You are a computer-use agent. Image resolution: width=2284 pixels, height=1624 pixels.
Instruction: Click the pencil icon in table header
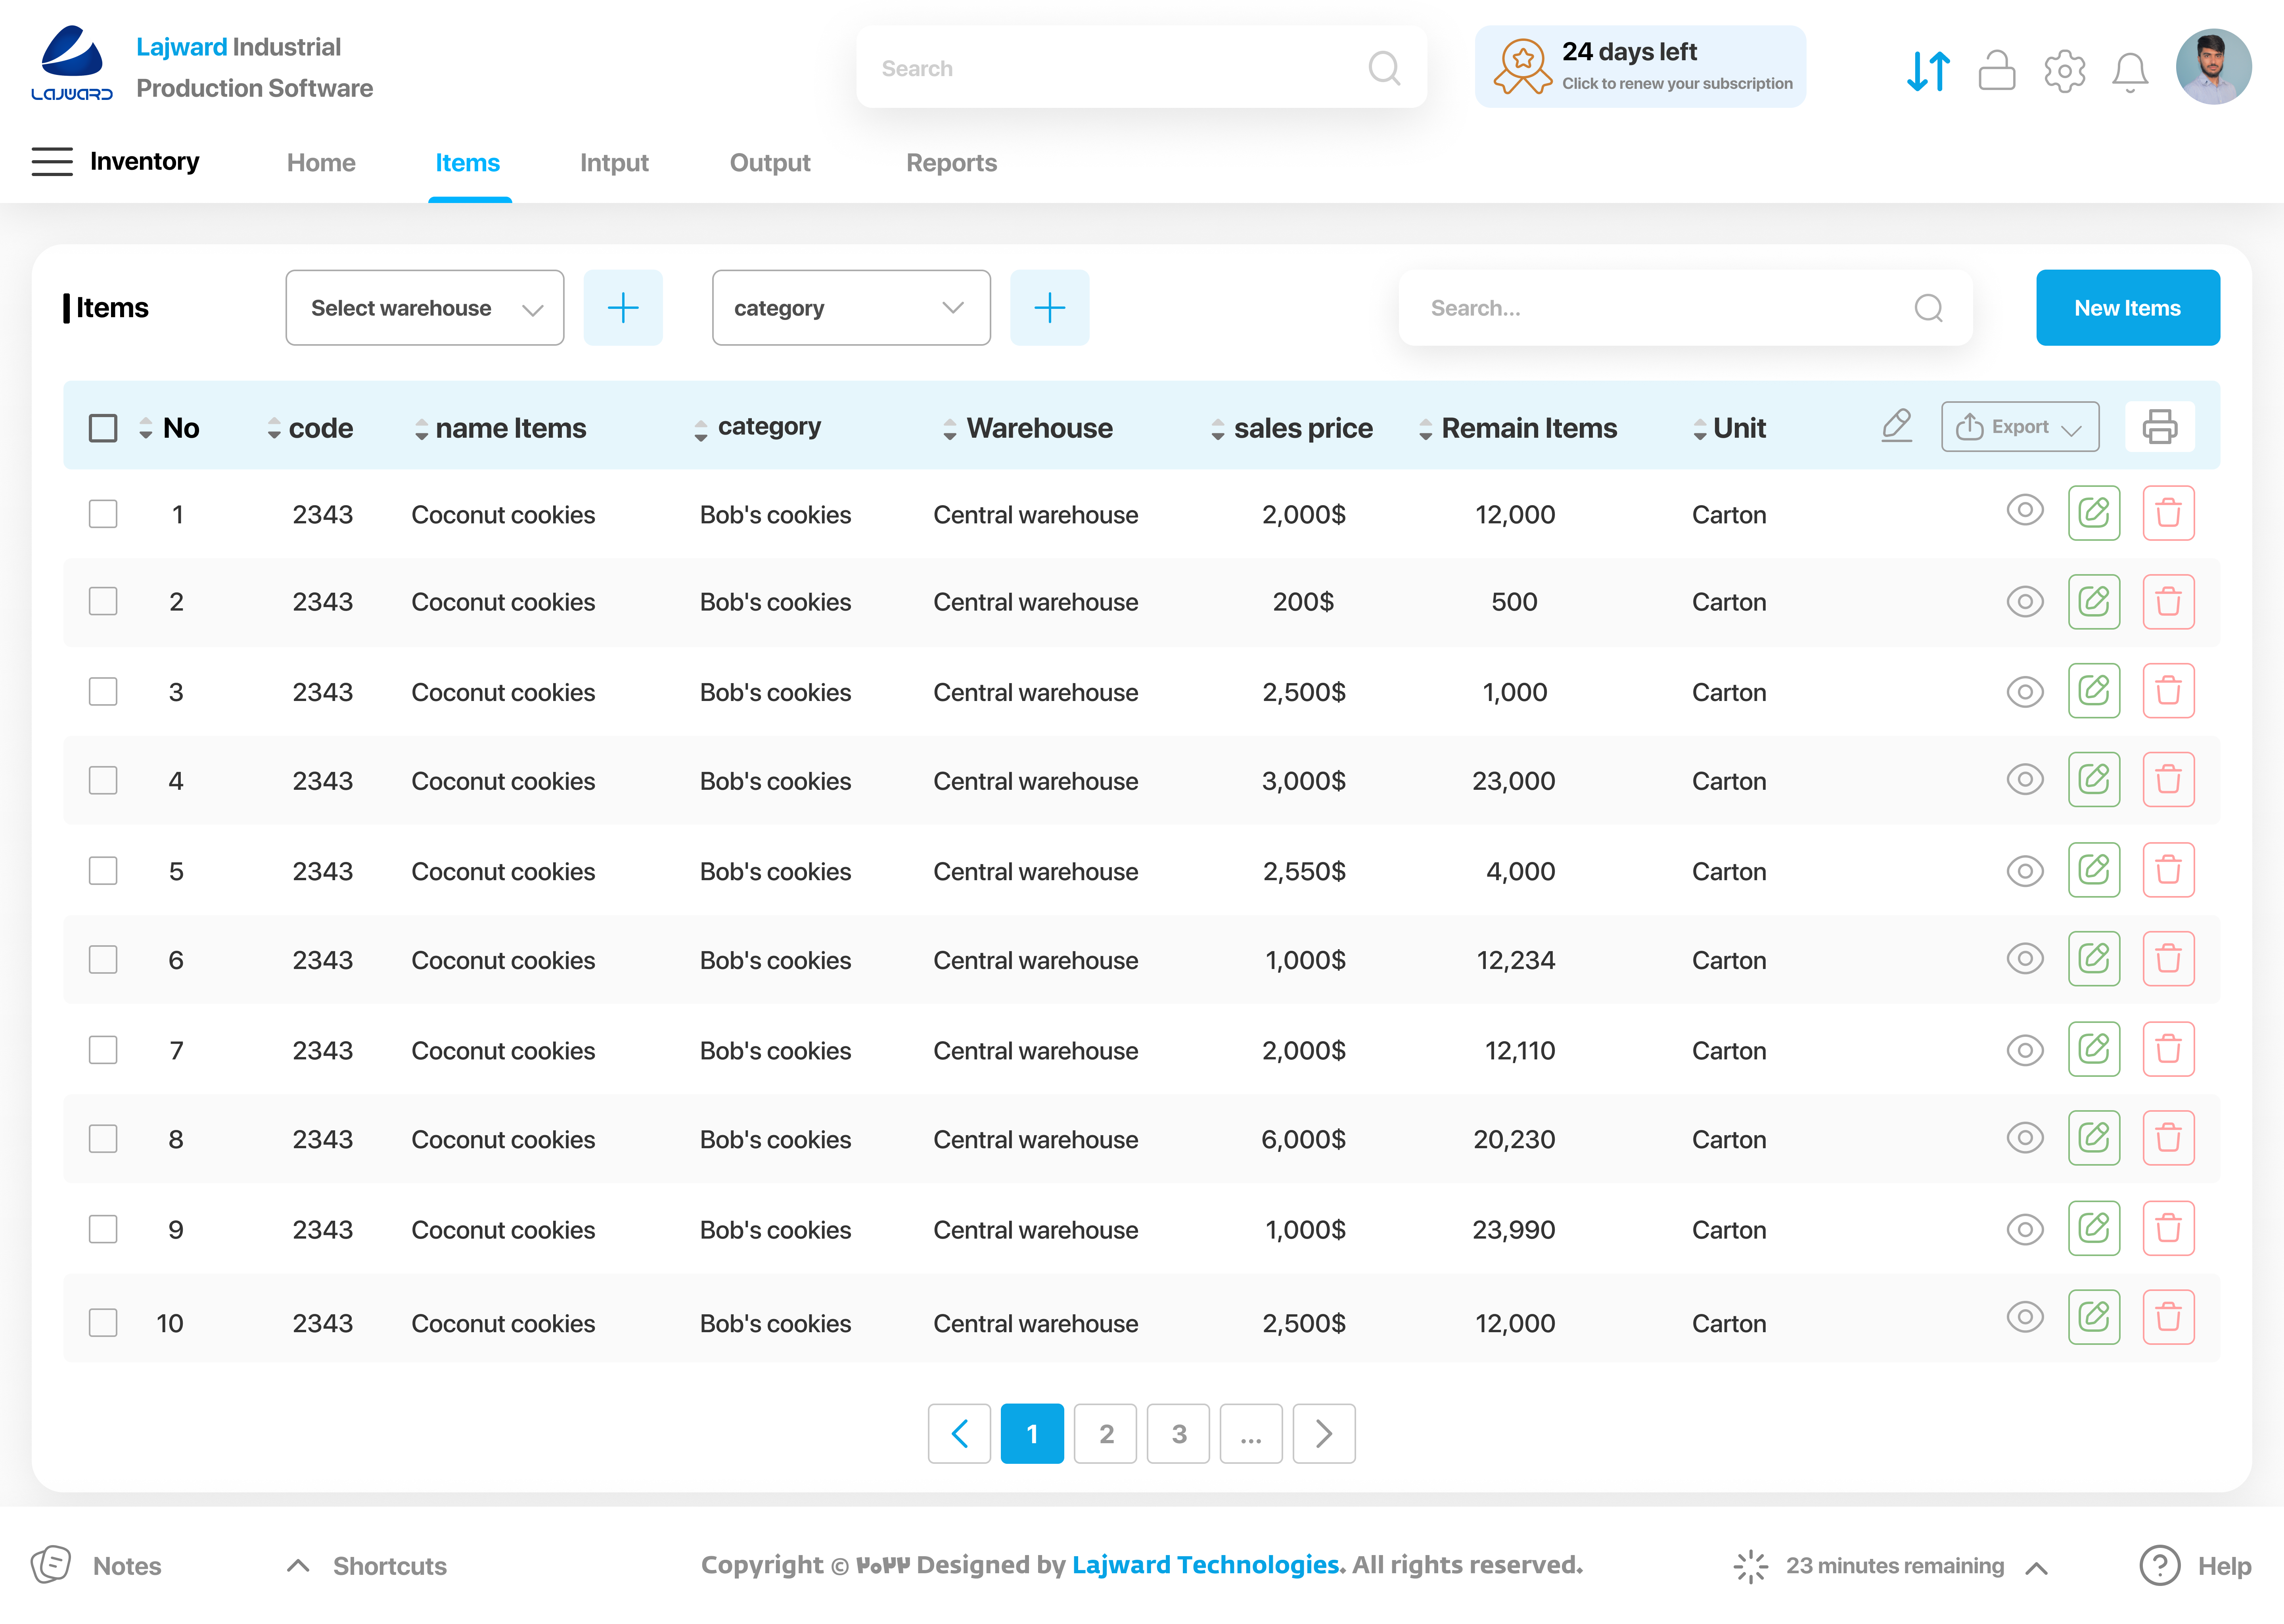coord(1896,426)
